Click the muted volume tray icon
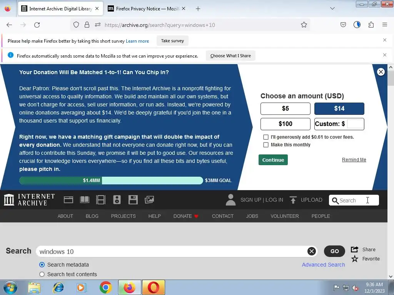Screen dimensions: 394x295 (355, 288)
